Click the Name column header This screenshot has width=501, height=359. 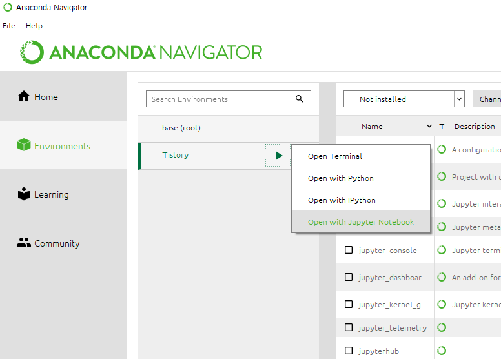[373, 127]
